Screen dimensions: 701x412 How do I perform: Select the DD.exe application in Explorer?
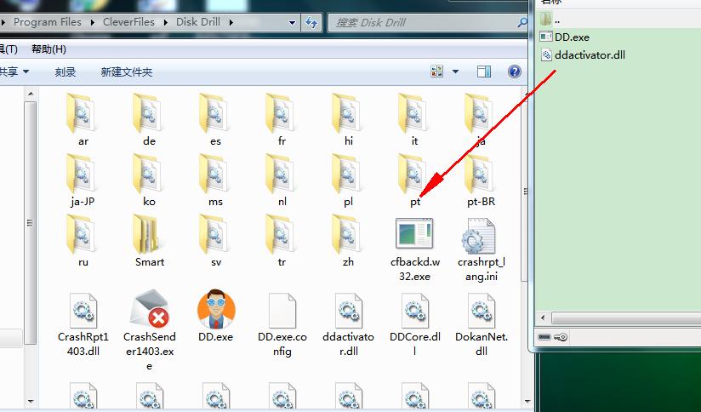(x=215, y=316)
